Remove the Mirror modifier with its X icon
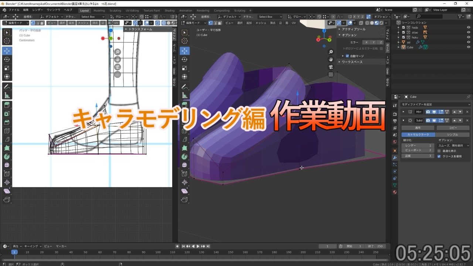The image size is (473, 266). pos(467,112)
